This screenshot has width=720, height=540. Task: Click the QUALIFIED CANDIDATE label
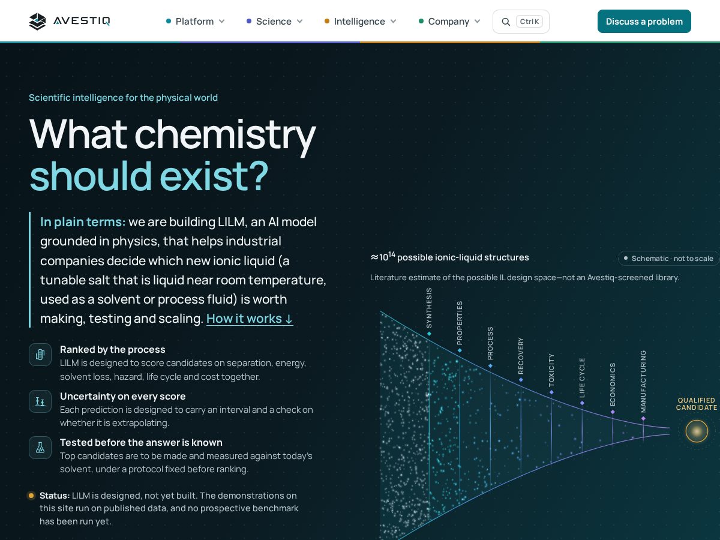point(697,404)
